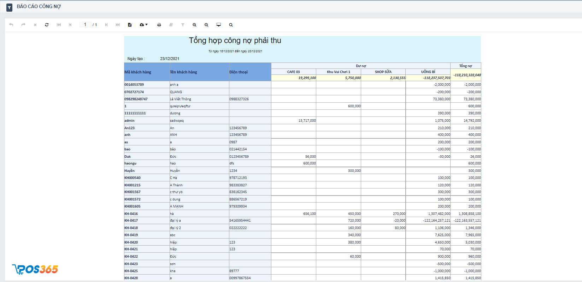Jump to the last report page
This screenshot has width=582, height=282.
click(x=118, y=25)
